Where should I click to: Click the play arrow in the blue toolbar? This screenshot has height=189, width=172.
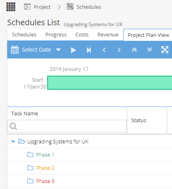pos(74,50)
